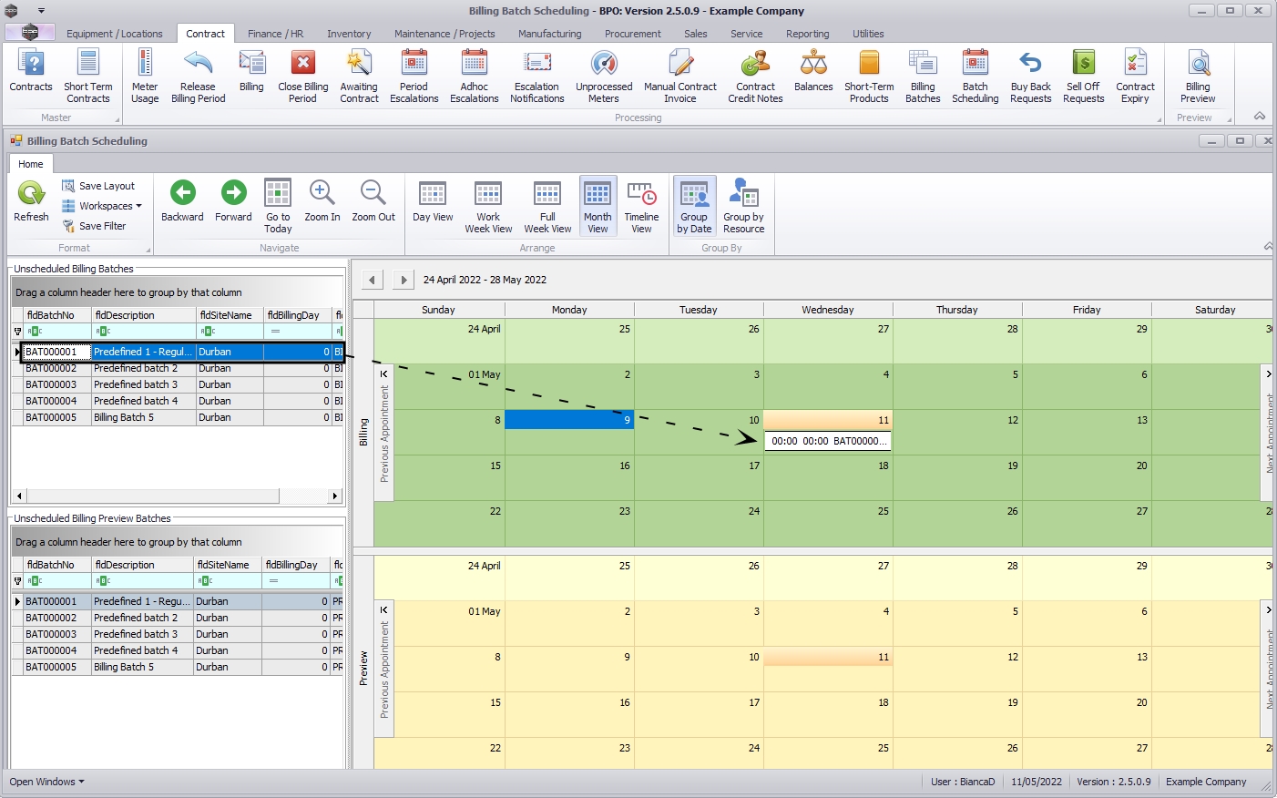This screenshot has width=1277, height=798.
Task: Switch to the Inventory ribbon tab
Action: pos(349,34)
